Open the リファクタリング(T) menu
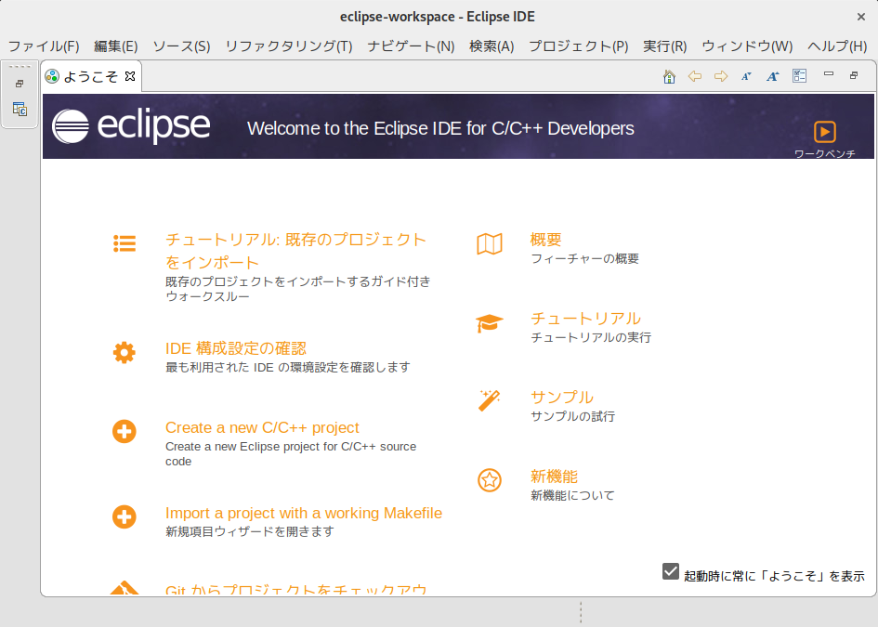 click(x=289, y=46)
